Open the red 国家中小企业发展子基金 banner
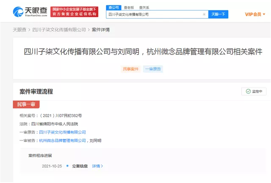Screen dimensions: 271x183 pyautogui.click(x=74, y=12)
